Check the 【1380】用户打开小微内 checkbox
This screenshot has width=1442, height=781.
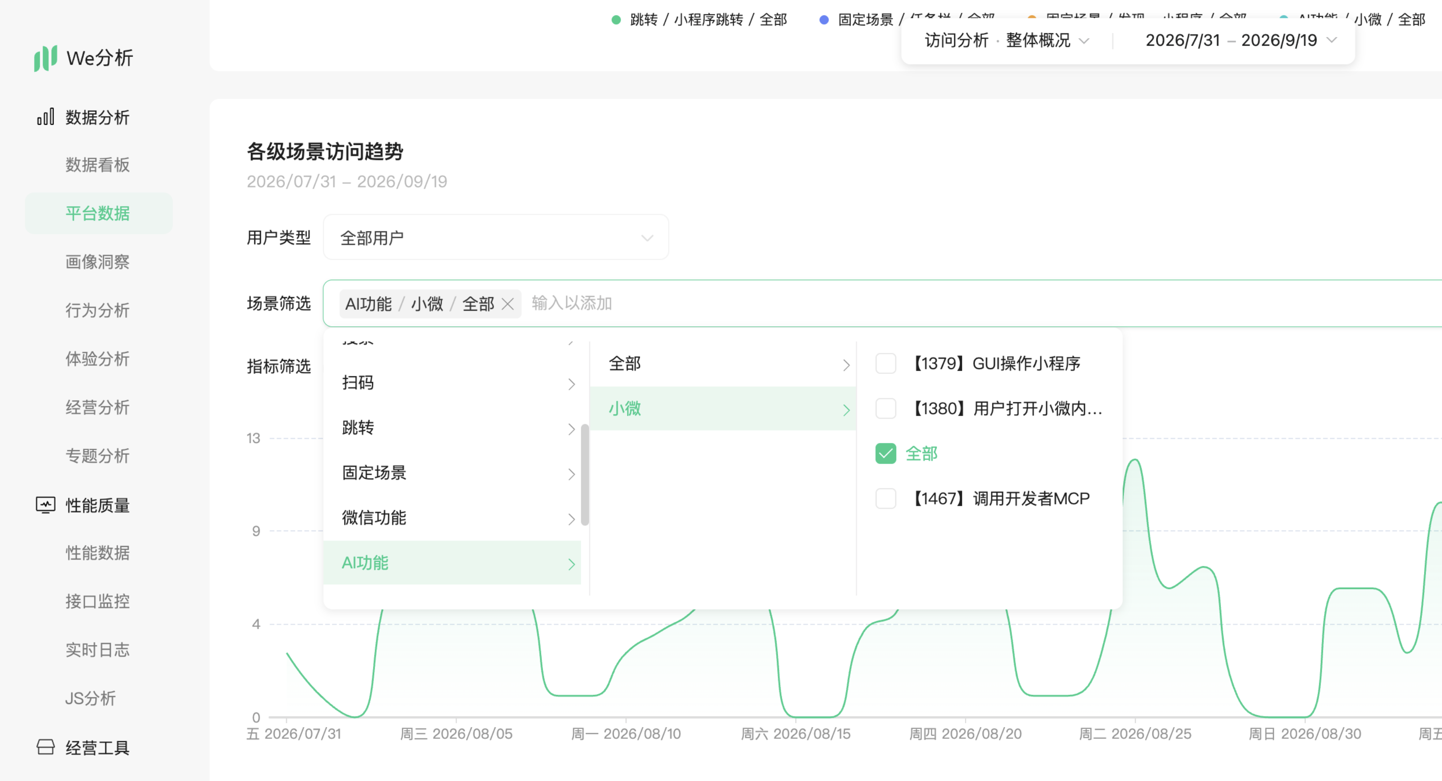point(886,409)
